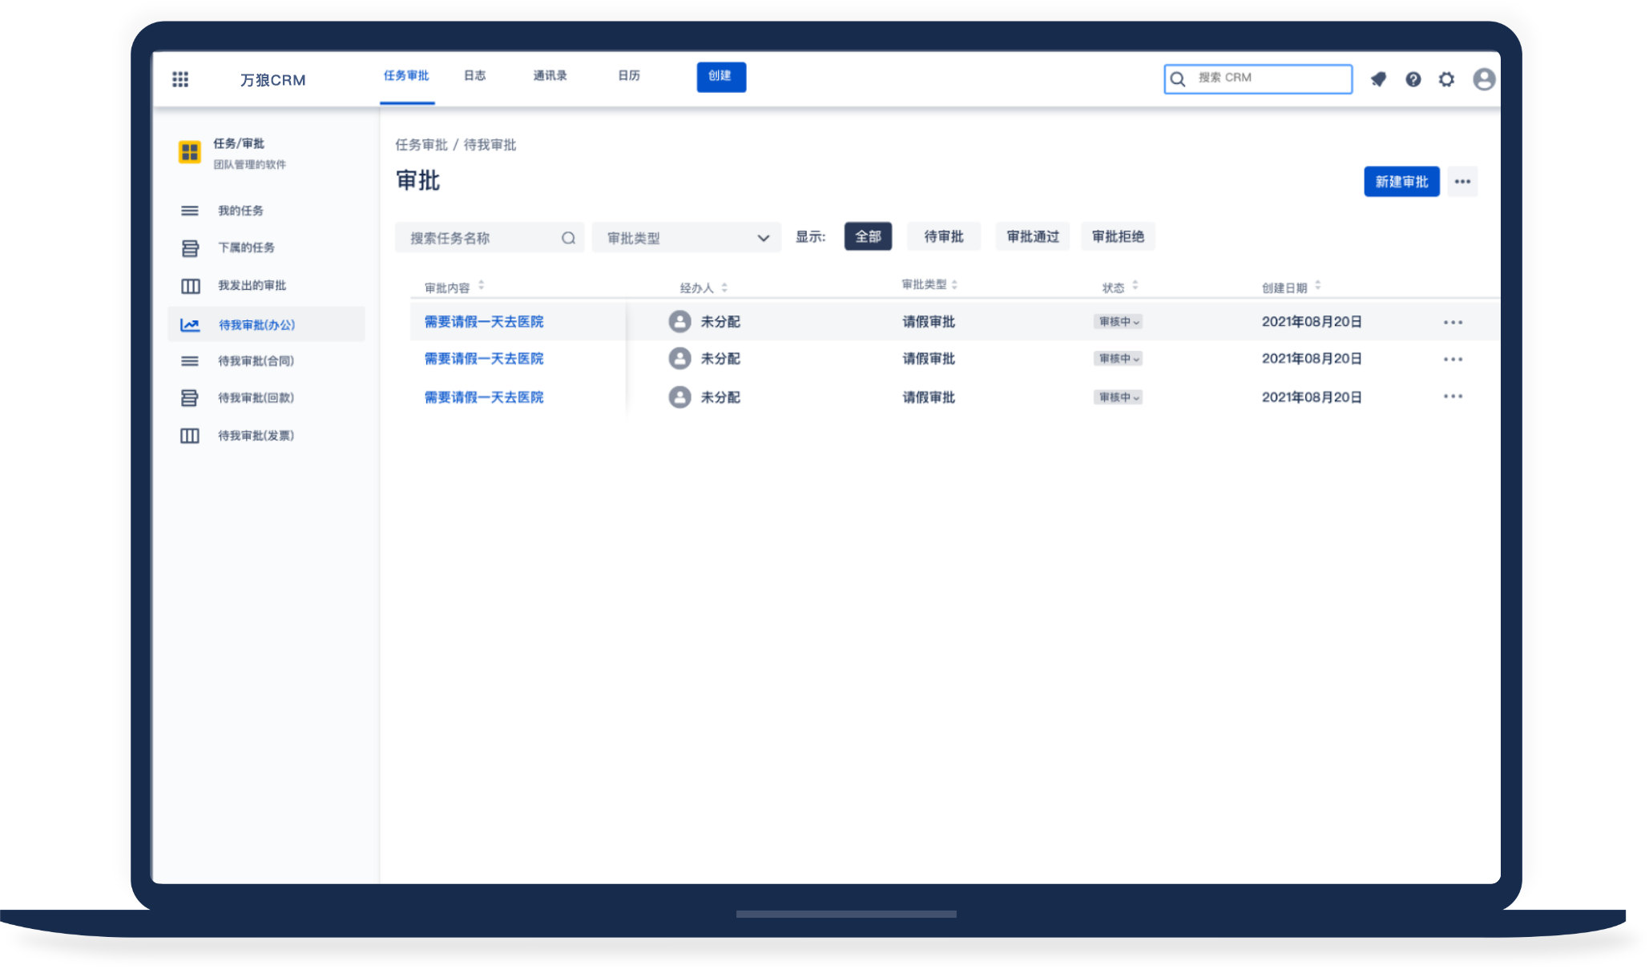
Task: Click the icon beside 待我审批(回款)
Action: 190,398
